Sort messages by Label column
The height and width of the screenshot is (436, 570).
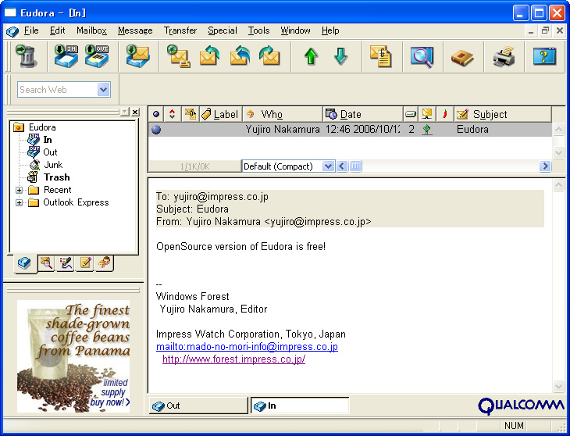221,114
